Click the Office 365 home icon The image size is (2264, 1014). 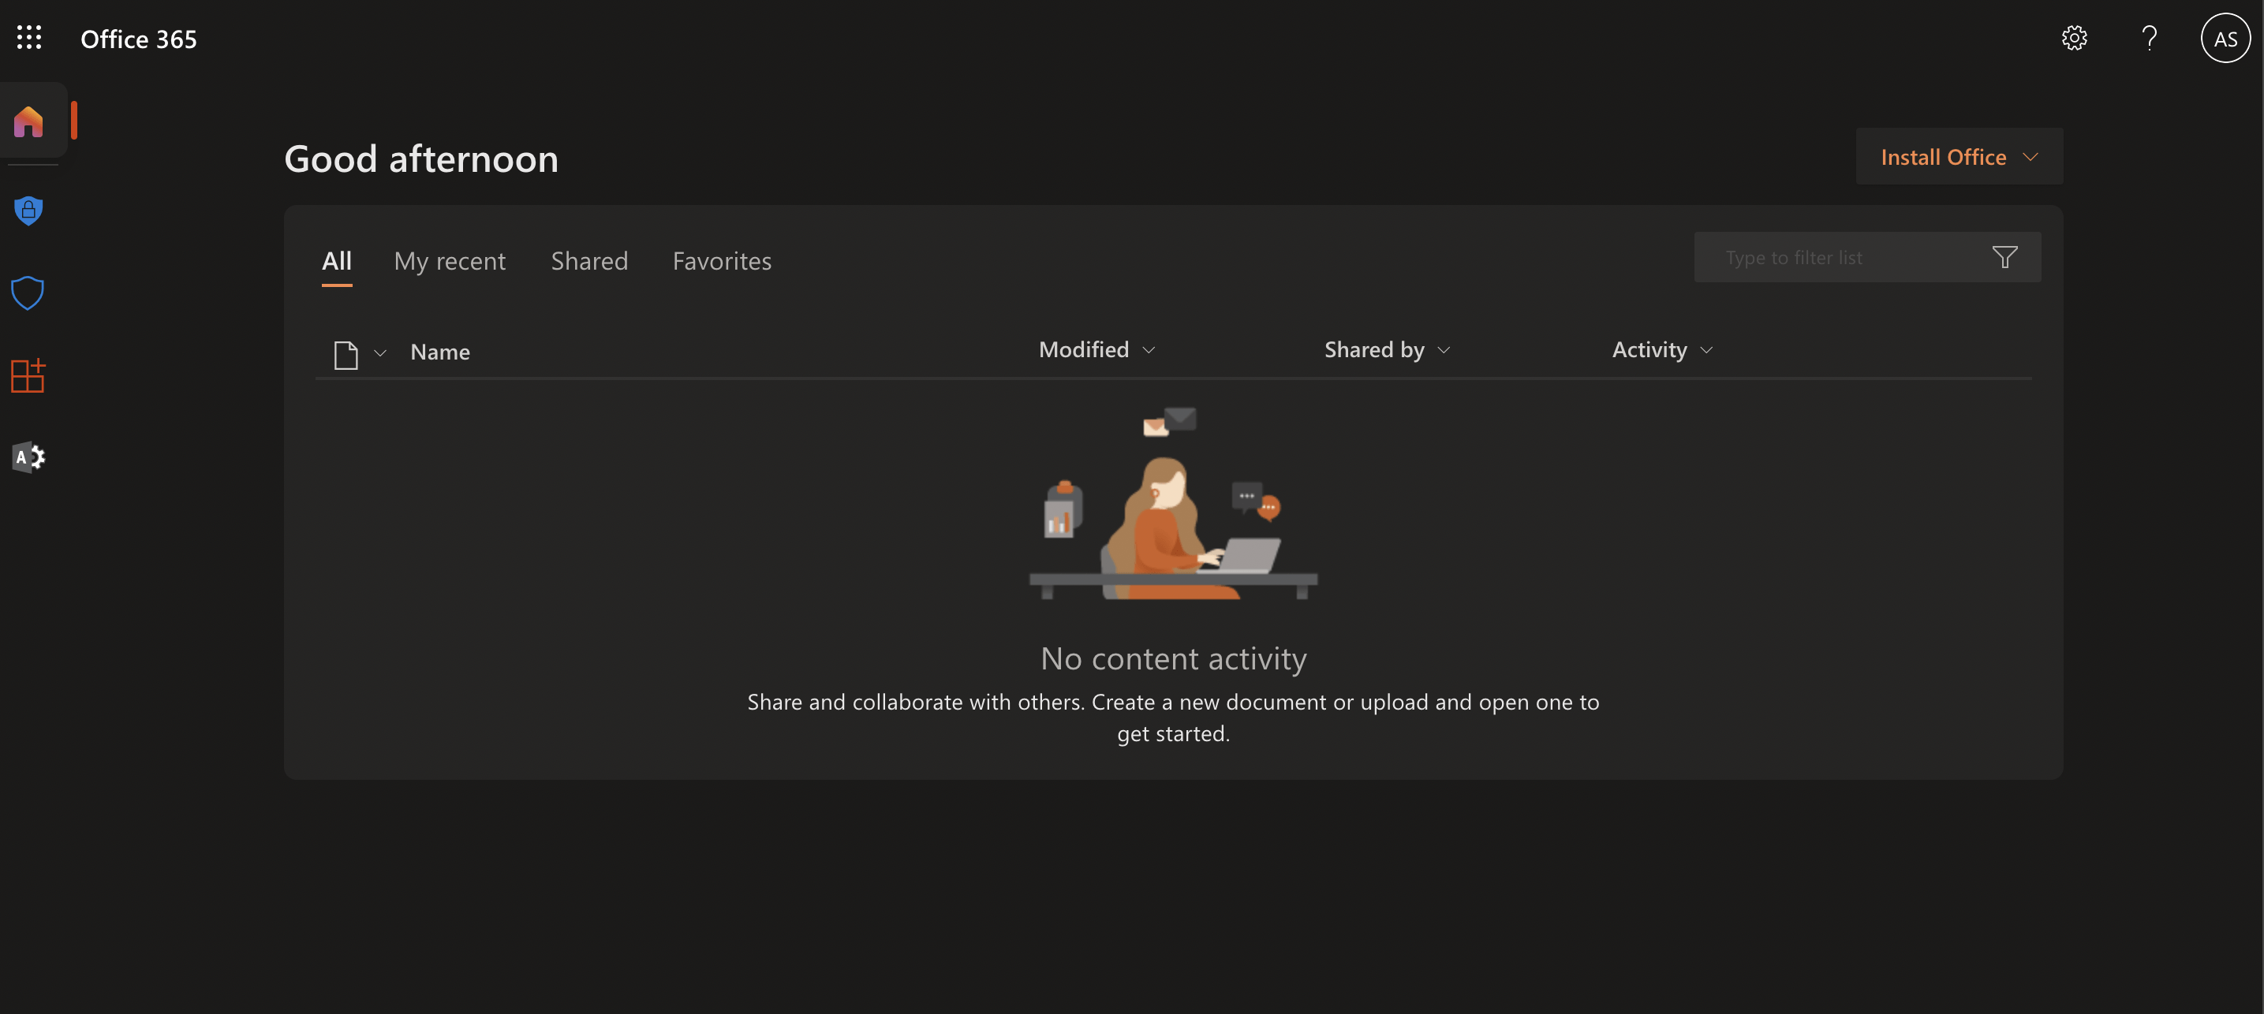(x=29, y=120)
